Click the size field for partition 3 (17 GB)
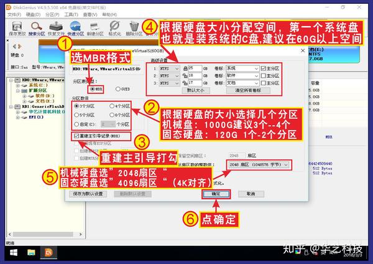 (x=195, y=83)
